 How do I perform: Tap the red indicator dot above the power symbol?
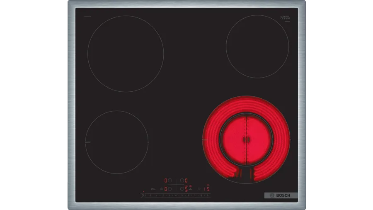pos(144,191)
